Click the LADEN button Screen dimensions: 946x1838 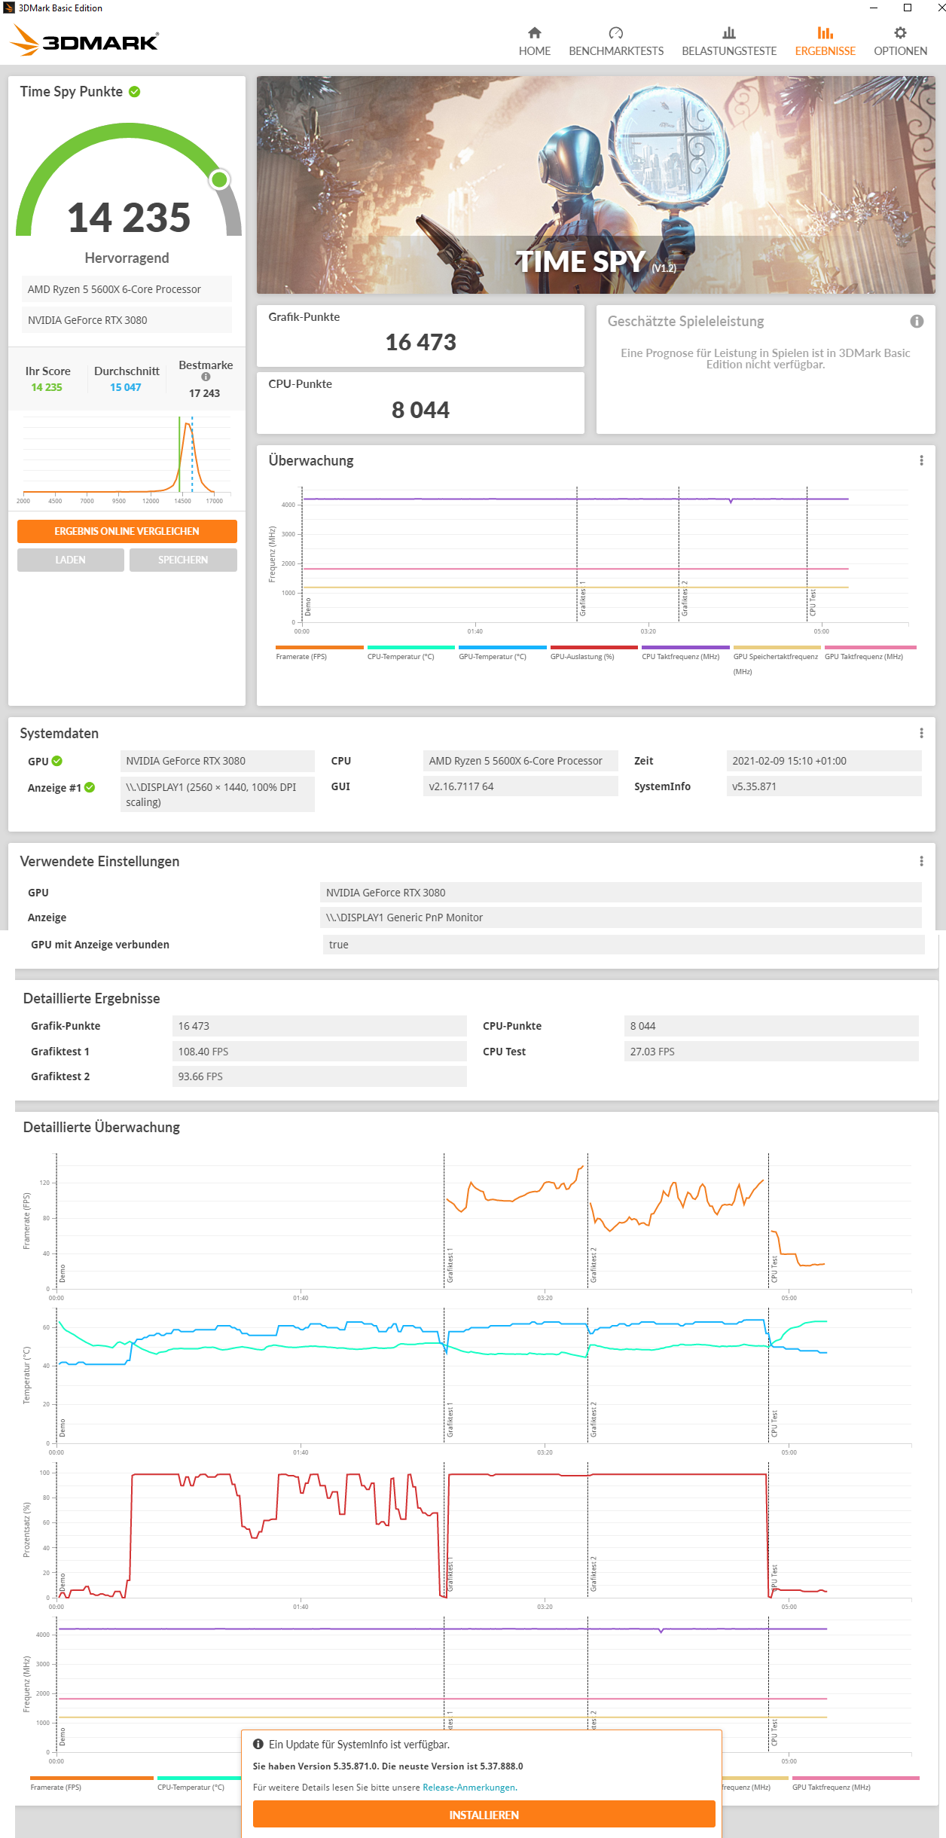71,560
